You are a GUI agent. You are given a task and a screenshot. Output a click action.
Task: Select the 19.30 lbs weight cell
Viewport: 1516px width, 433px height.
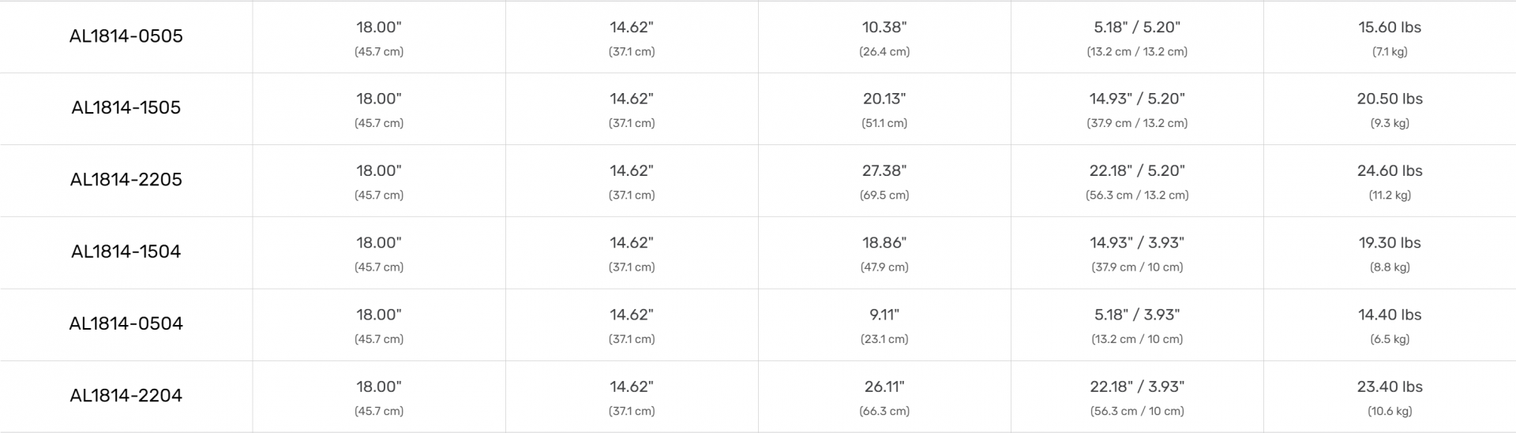1390,243
